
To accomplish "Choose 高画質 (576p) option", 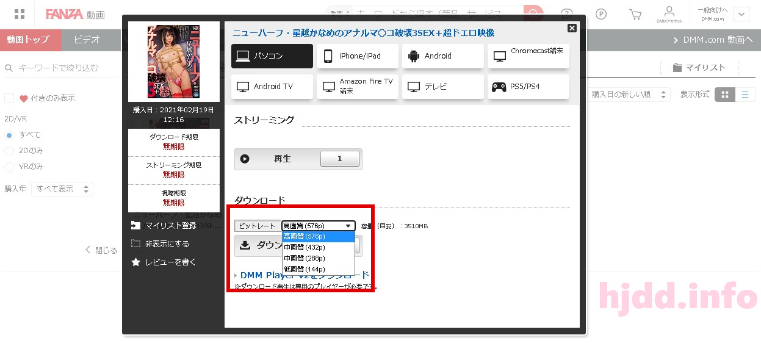I will [318, 236].
